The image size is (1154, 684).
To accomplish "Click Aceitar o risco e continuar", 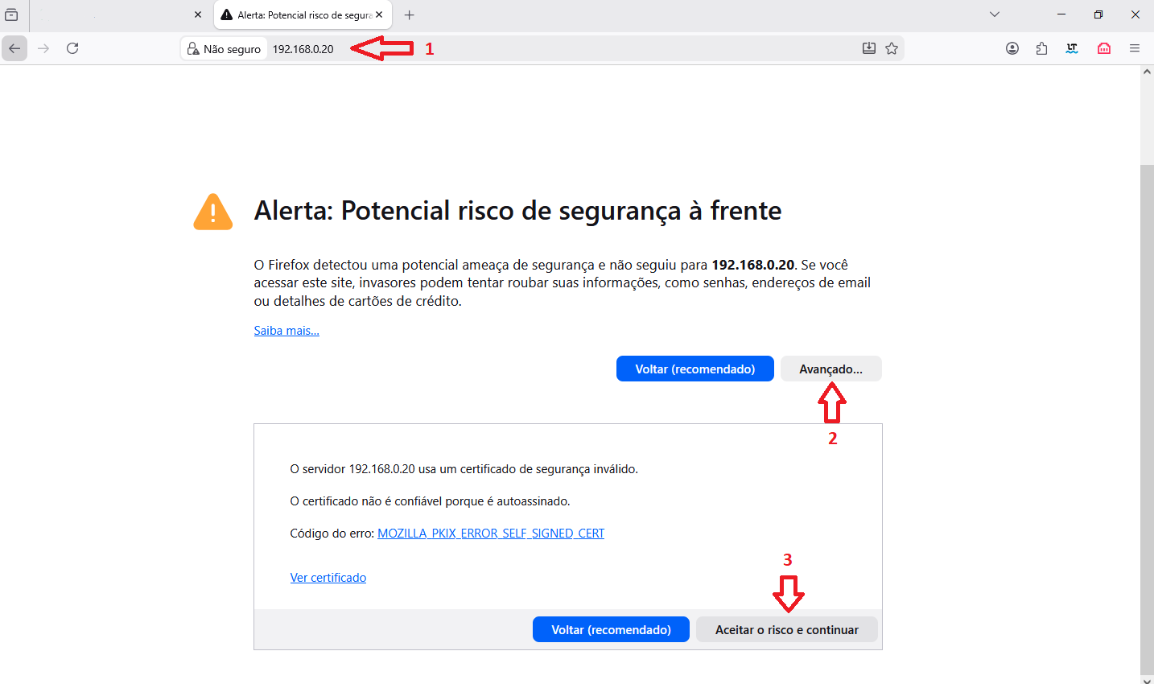I will [x=787, y=629].
